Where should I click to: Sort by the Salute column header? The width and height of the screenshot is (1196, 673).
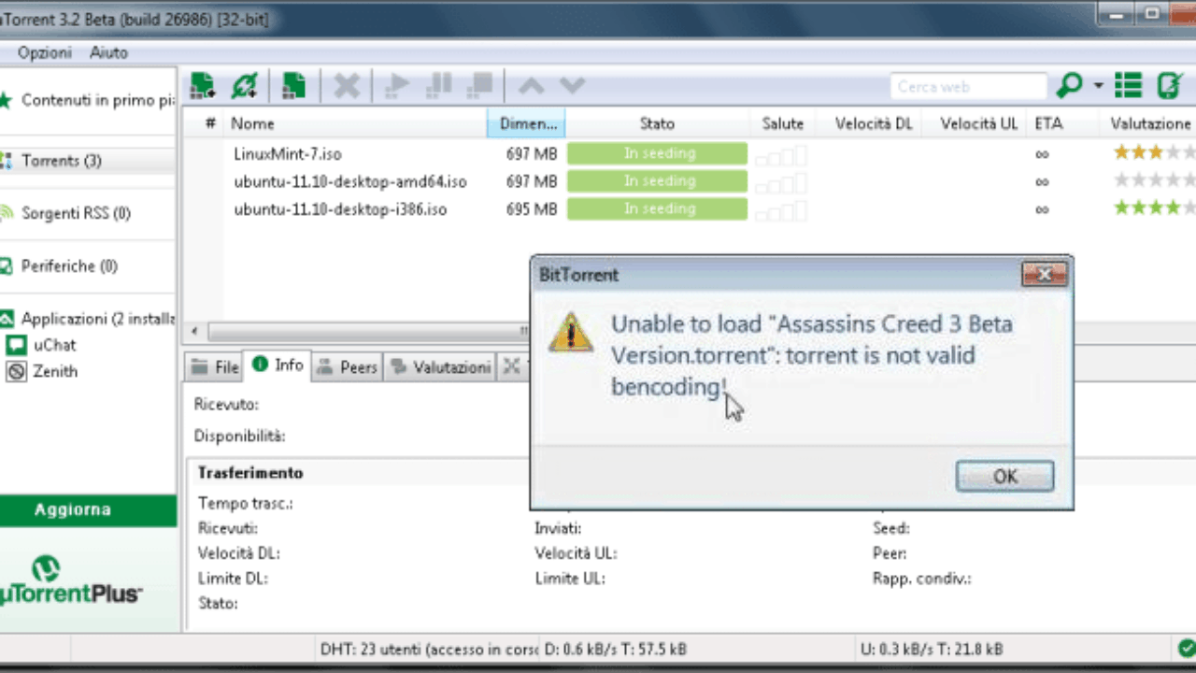click(x=782, y=123)
